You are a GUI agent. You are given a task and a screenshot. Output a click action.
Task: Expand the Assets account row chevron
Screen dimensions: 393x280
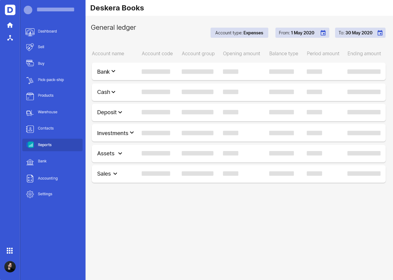pyautogui.click(x=120, y=153)
